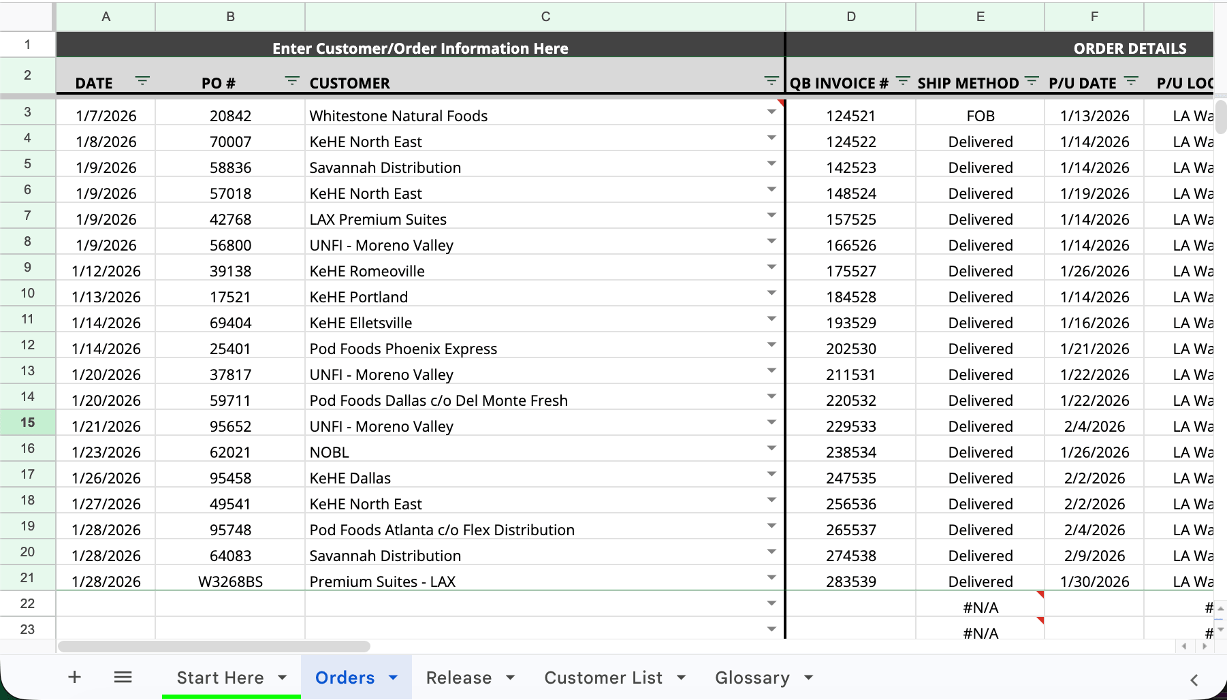
Task: Select column C header
Action: click(545, 16)
